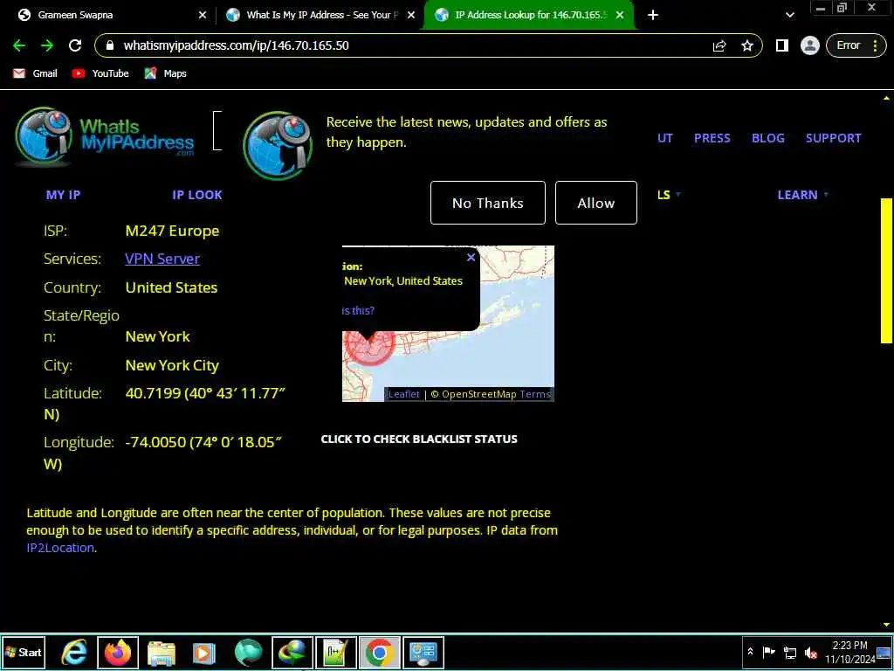Open the MY IP menu item

pyautogui.click(x=63, y=195)
